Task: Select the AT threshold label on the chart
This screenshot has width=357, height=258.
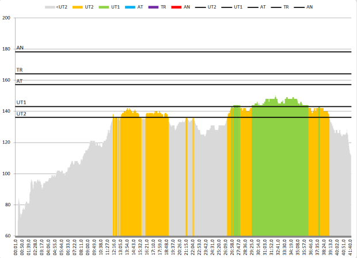Action: (20, 81)
